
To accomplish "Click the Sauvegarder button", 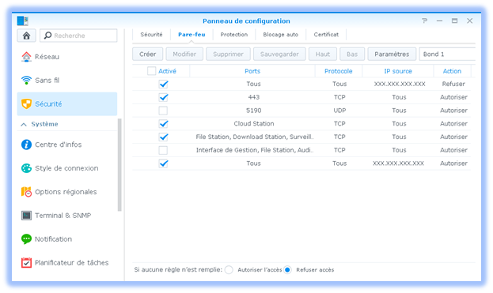I will pos(279,54).
